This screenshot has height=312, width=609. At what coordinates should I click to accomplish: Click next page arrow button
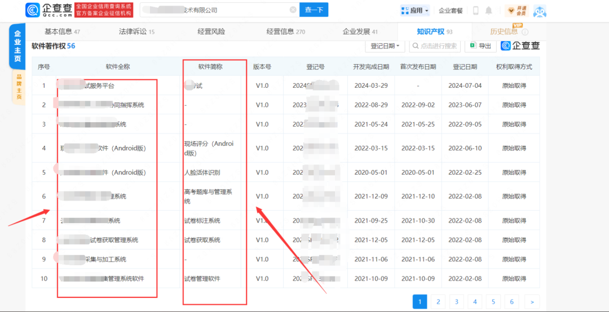tap(532, 301)
